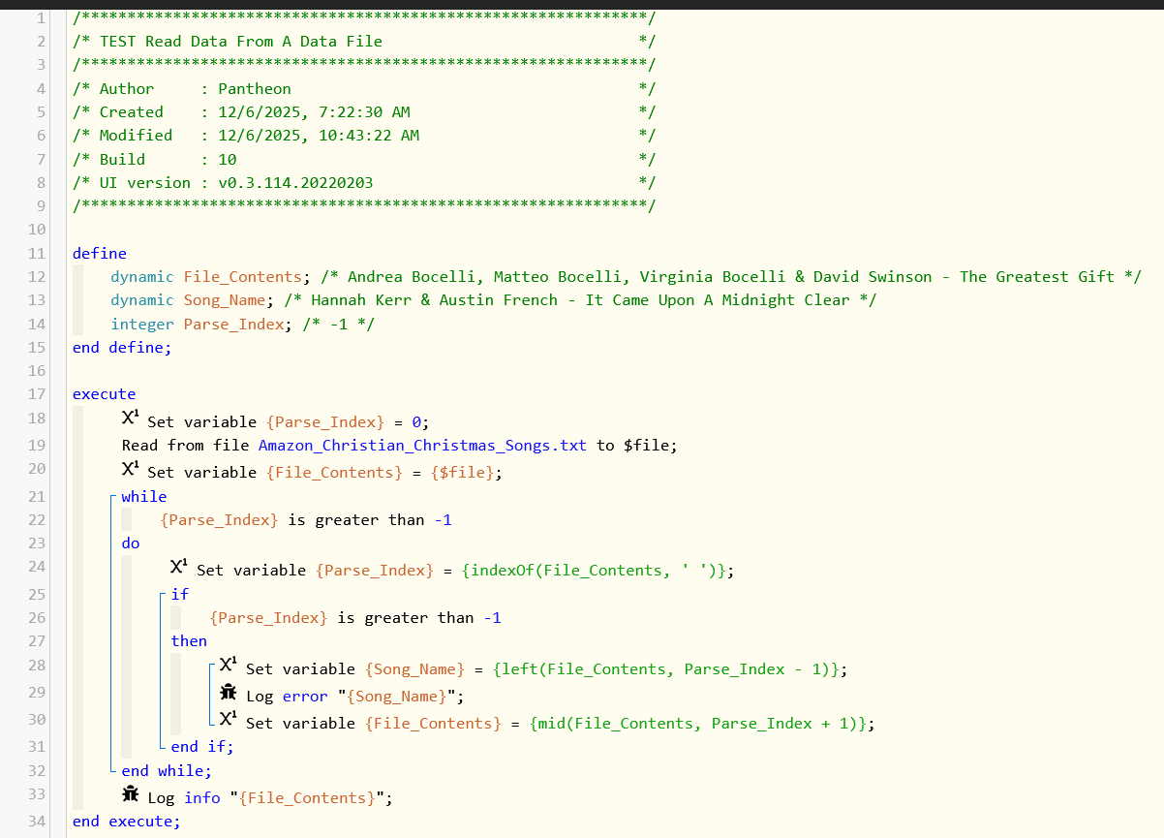
Task: Select the Set variable icon on the indexOf statement
Action: (180, 567)
